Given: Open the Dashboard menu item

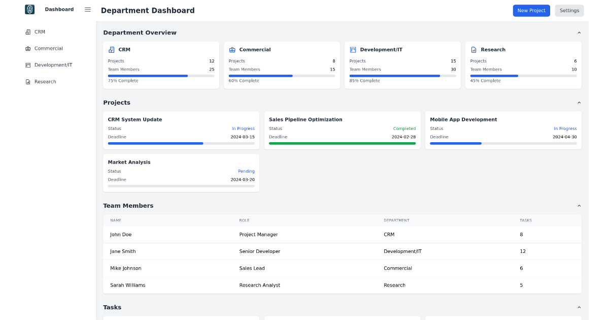Looking at the screenshot, I should click(59, 9).
